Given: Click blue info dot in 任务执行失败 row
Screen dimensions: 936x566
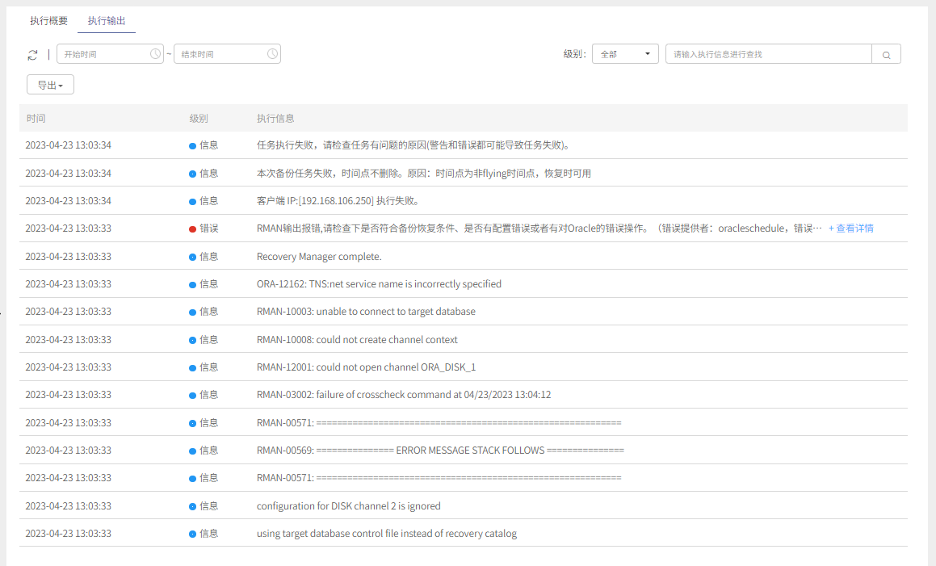Looking at the screenshot, I should pos(192,145).
